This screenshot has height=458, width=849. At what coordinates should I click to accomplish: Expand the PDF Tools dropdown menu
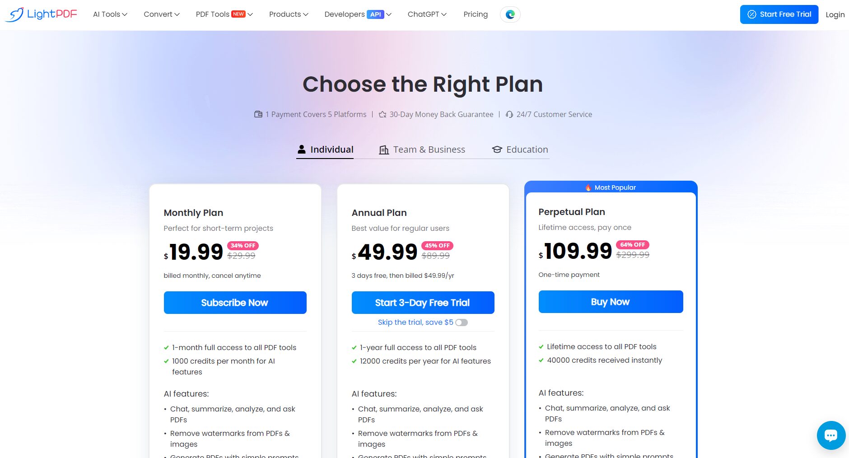pos(224,14)
